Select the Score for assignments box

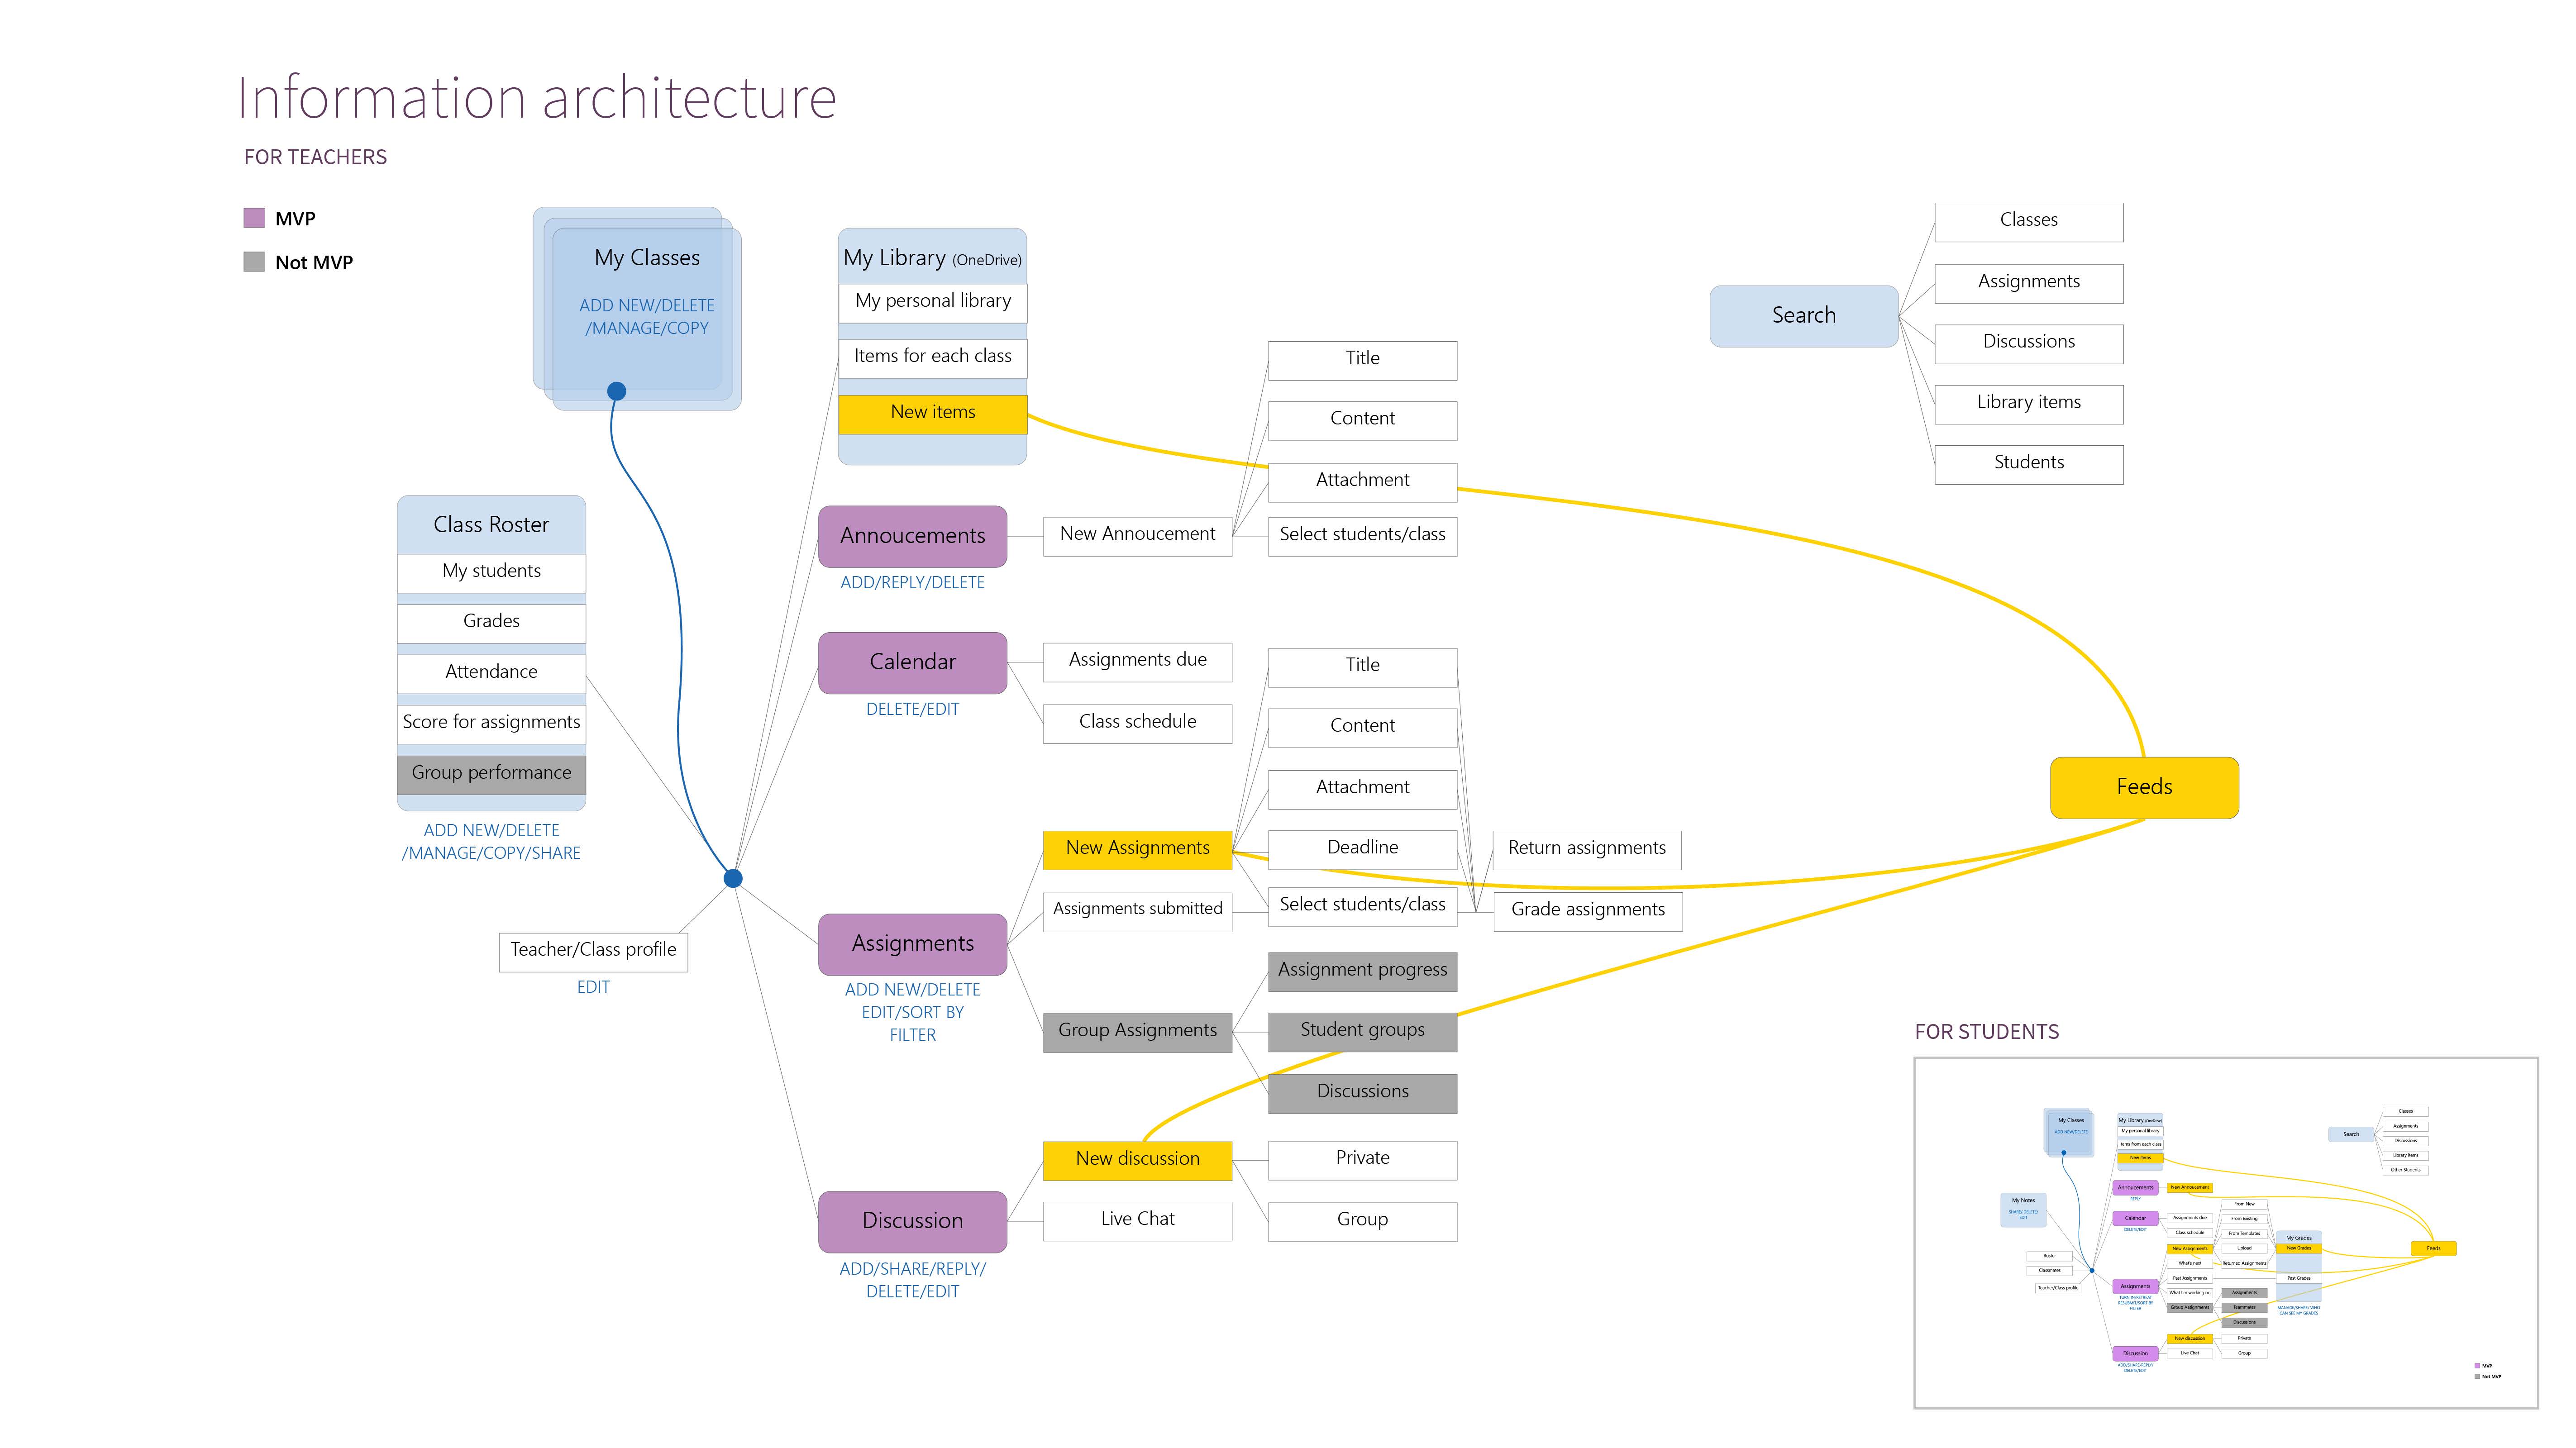(491, 724)
